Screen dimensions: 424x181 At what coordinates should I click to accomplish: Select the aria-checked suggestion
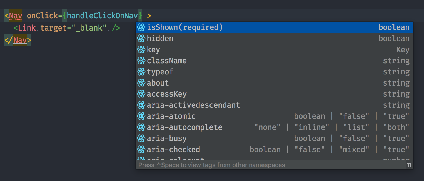click(275, 149)
